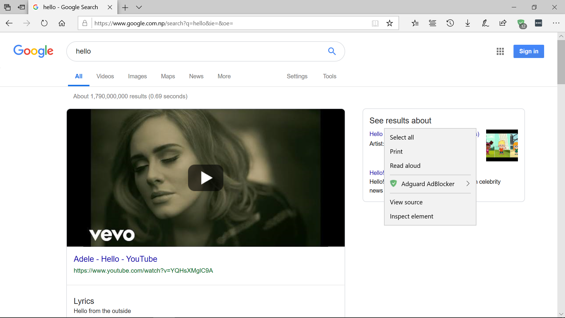
Task: Open reading view icon
Action: [375, 23]
